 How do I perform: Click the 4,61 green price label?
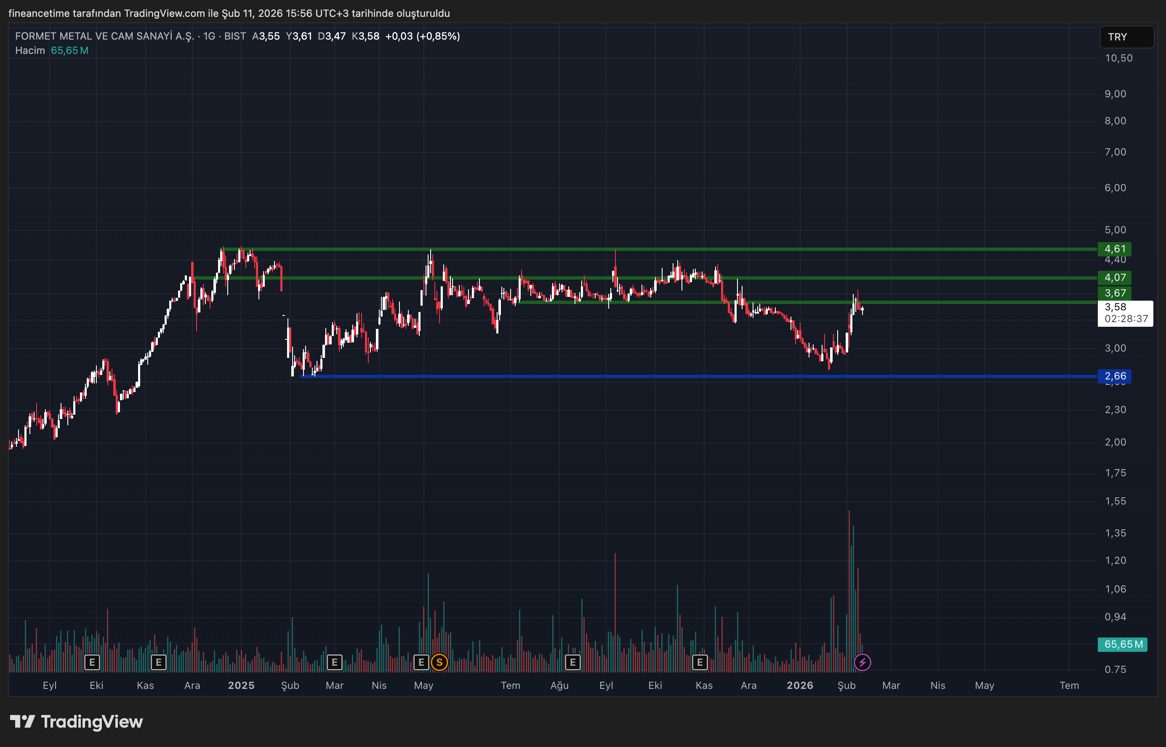pyautogui.click(x=1114, y=249)
